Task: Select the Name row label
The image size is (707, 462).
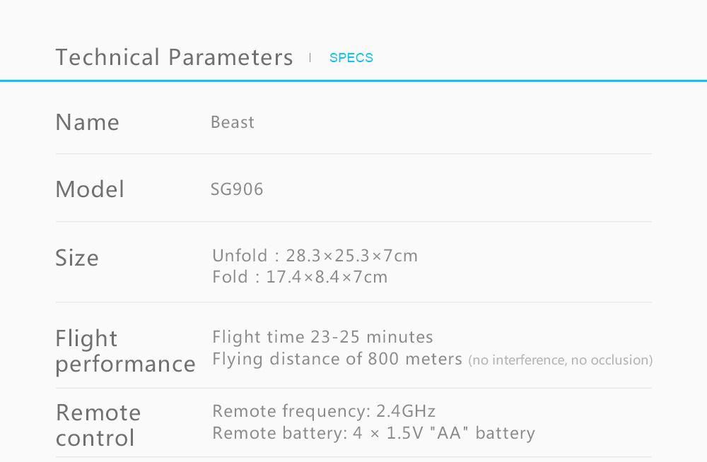Action: pyautogui.click(x=87, y=122)
